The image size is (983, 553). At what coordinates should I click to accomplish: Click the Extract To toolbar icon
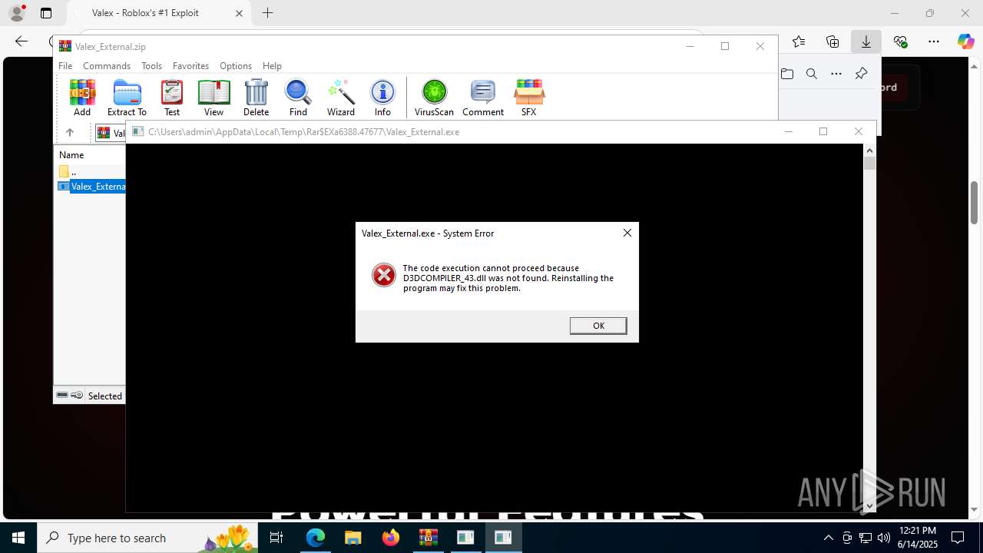click(127, 98)
